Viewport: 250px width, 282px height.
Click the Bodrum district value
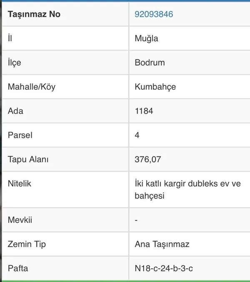150,63
